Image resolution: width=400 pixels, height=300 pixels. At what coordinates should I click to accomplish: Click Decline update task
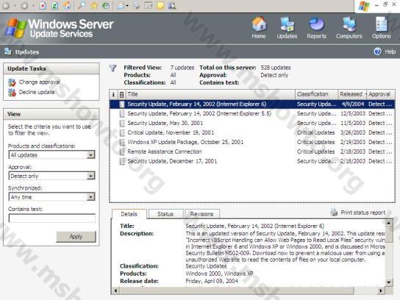click(x=37, y=92)
